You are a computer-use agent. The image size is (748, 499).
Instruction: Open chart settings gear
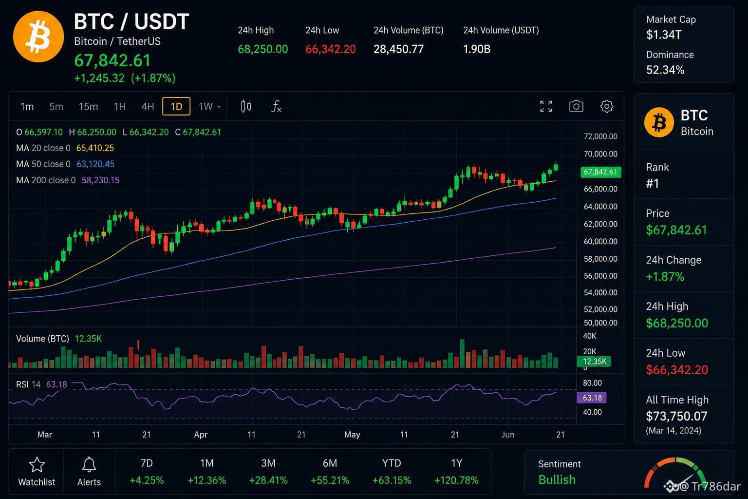pyautogui.click(x=607, y=106)
